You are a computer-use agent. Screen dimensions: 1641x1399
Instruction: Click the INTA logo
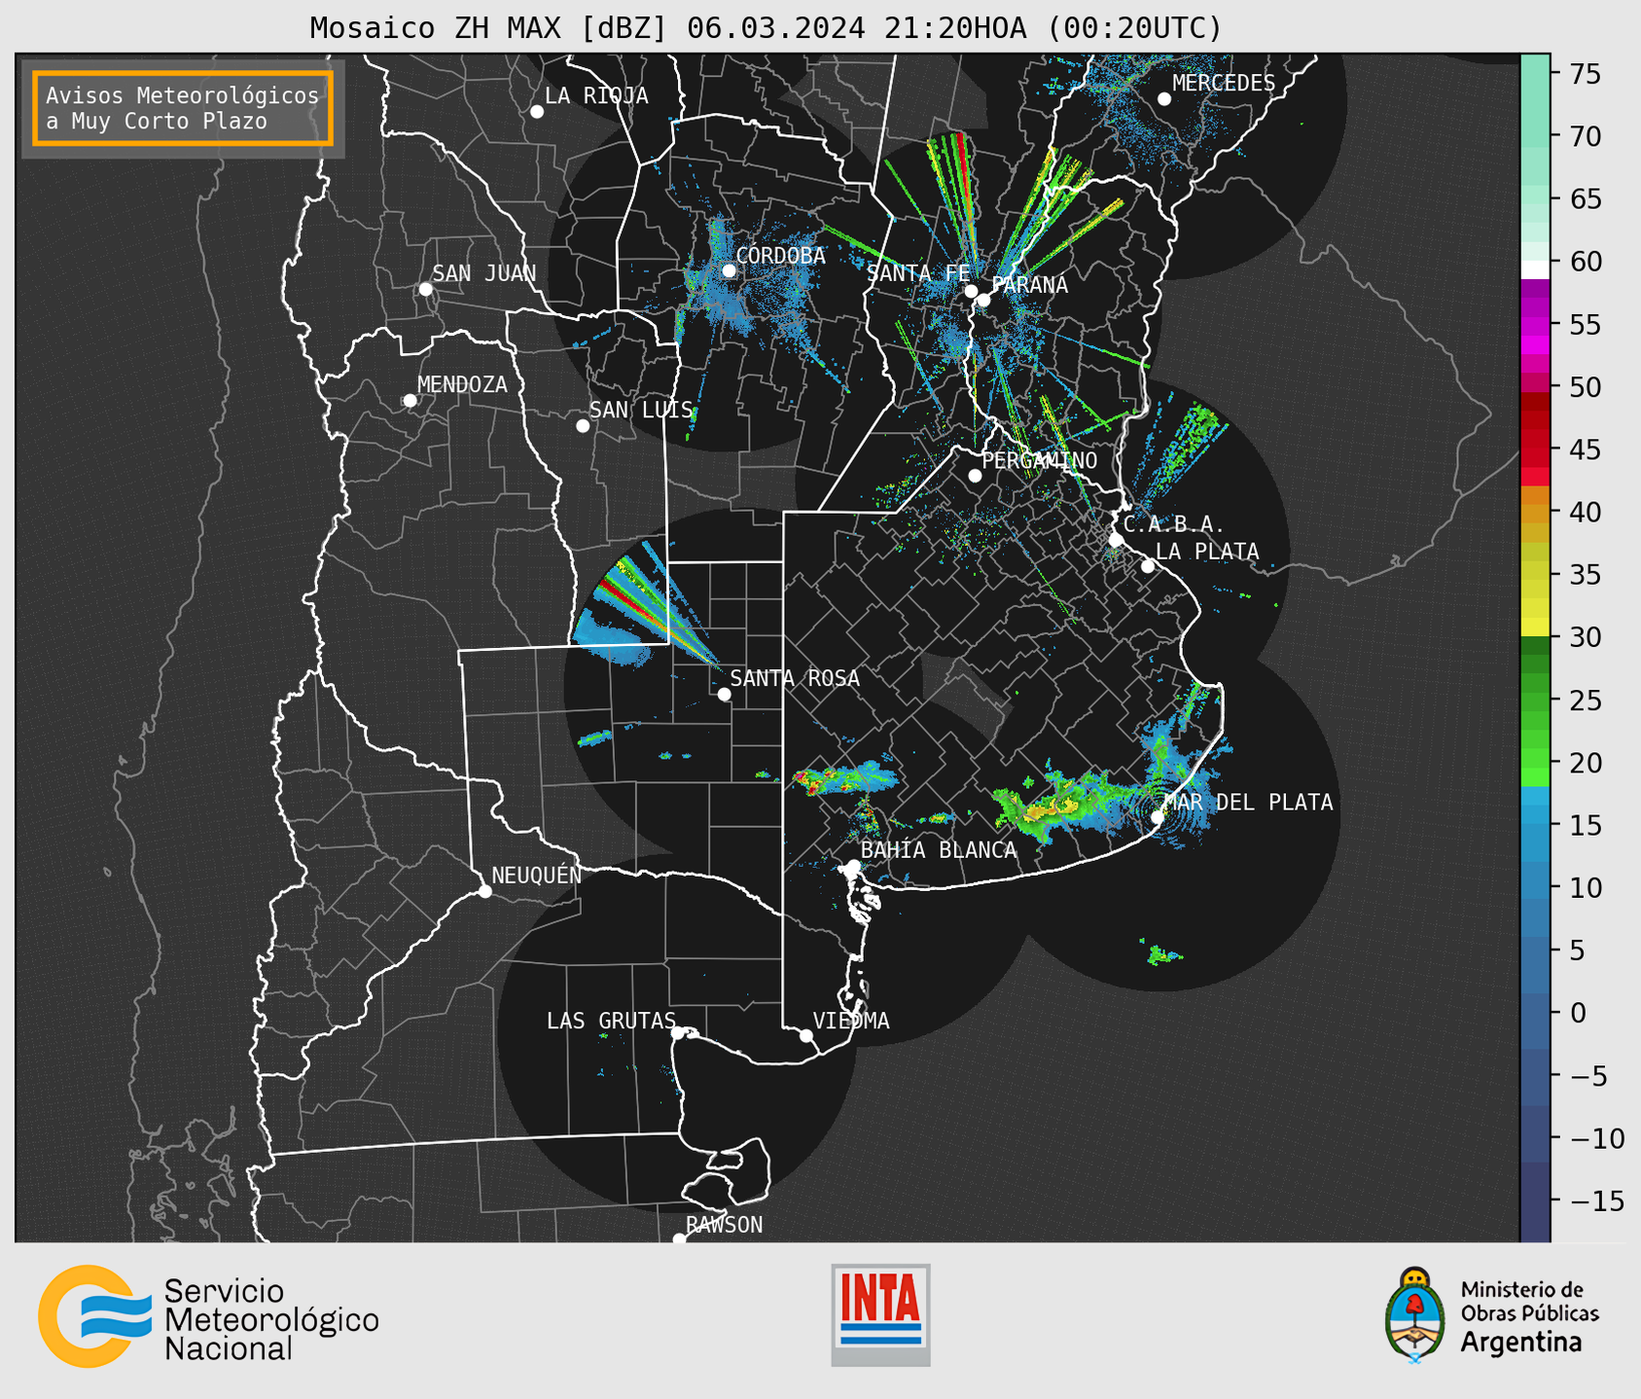pyautogui.click(x=880, y=1314)
